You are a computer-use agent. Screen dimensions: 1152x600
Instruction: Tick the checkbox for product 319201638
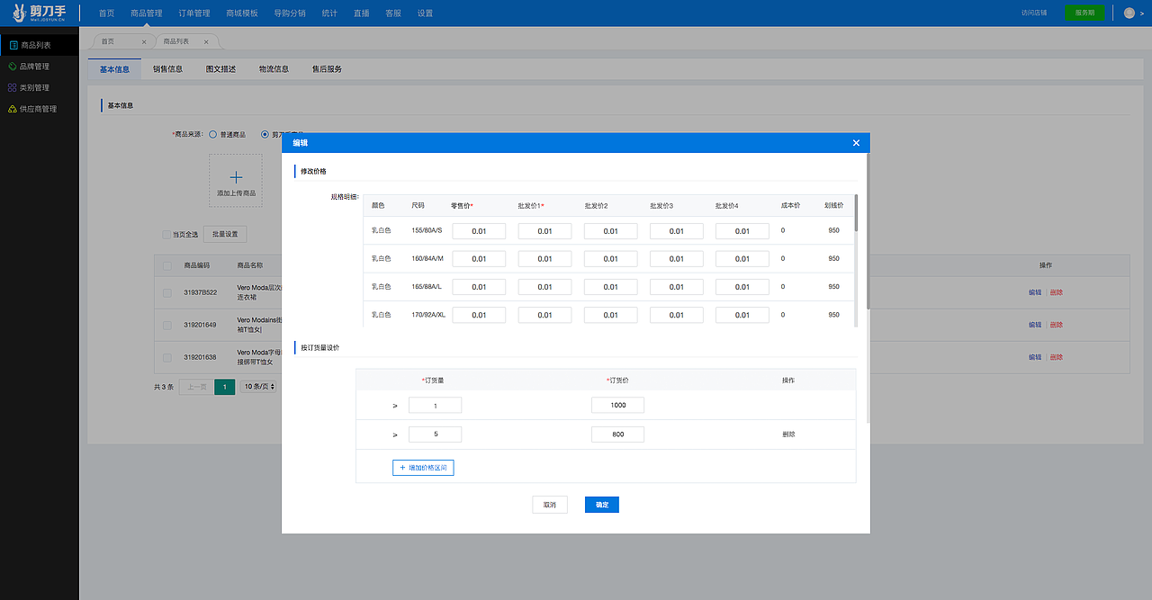pos(166,357)
